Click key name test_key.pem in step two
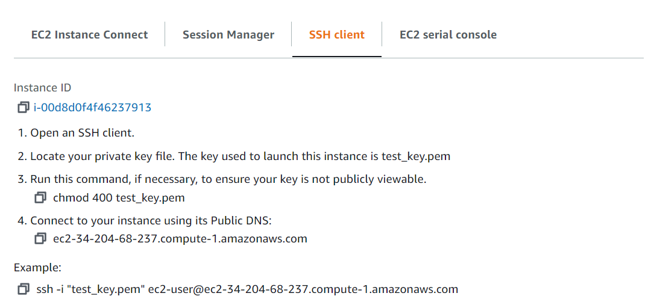Viewport: 651px width, 299px height. (416, 156)
